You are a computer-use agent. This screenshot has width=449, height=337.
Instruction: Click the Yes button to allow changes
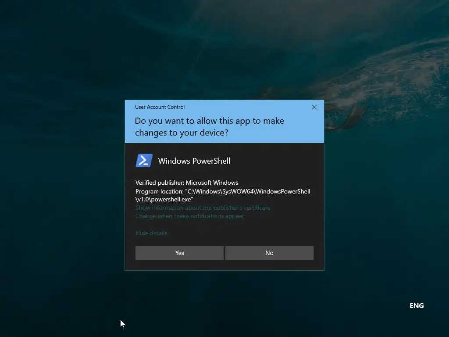pyautogui.click(x=179, y=253)
